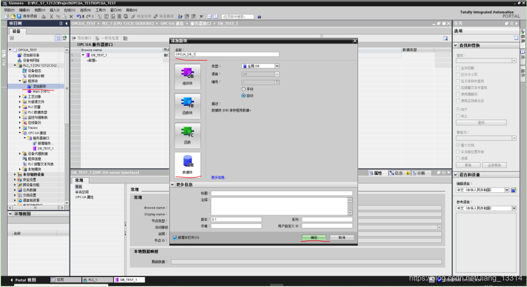Image resolution: width=527 pixels, height=287 pixels.
Task: Click the 转至在线 go online icon
Action: click(133, 16)
